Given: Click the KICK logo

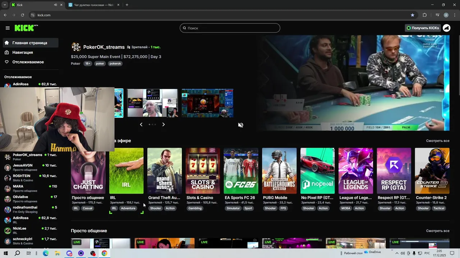Looking at the screenshot, I should (x=26, y=28).
